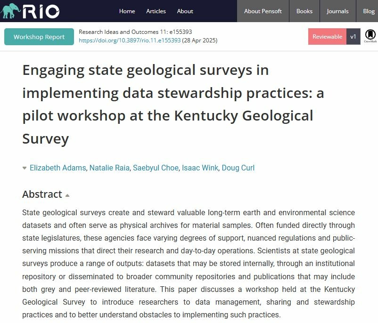Open author Natalie Raia link

(x=109, y=168)
